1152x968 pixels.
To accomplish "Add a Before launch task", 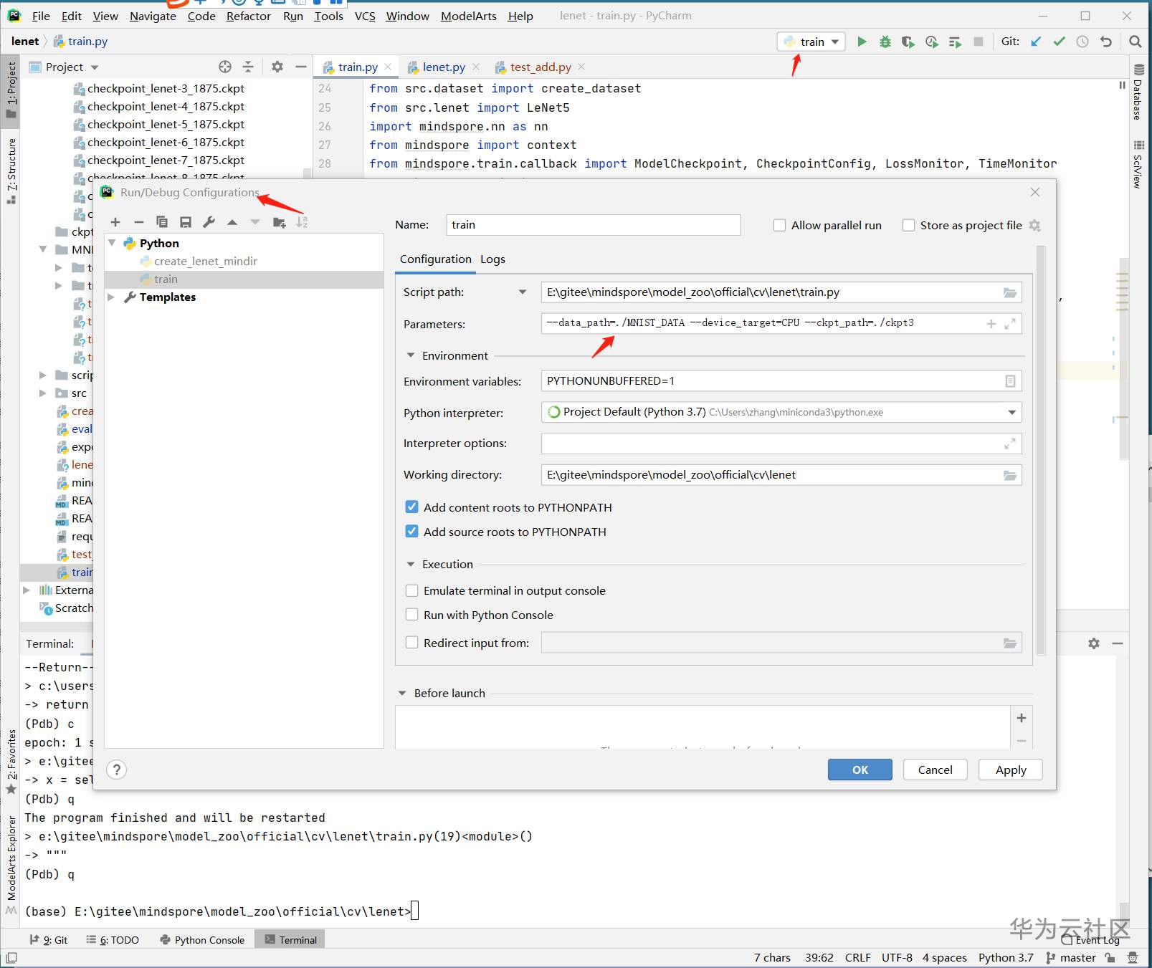I will [1022, 718].
